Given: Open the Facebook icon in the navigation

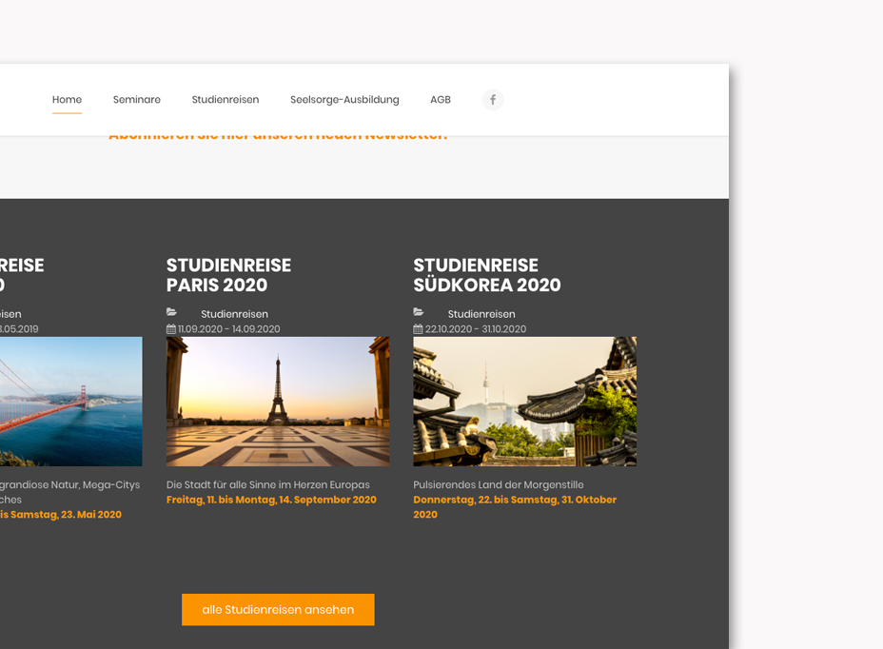Looking at the screenshot, I should [x=492, y=100].
